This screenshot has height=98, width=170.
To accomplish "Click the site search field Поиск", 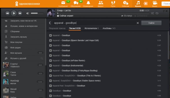I will point(166,4).
